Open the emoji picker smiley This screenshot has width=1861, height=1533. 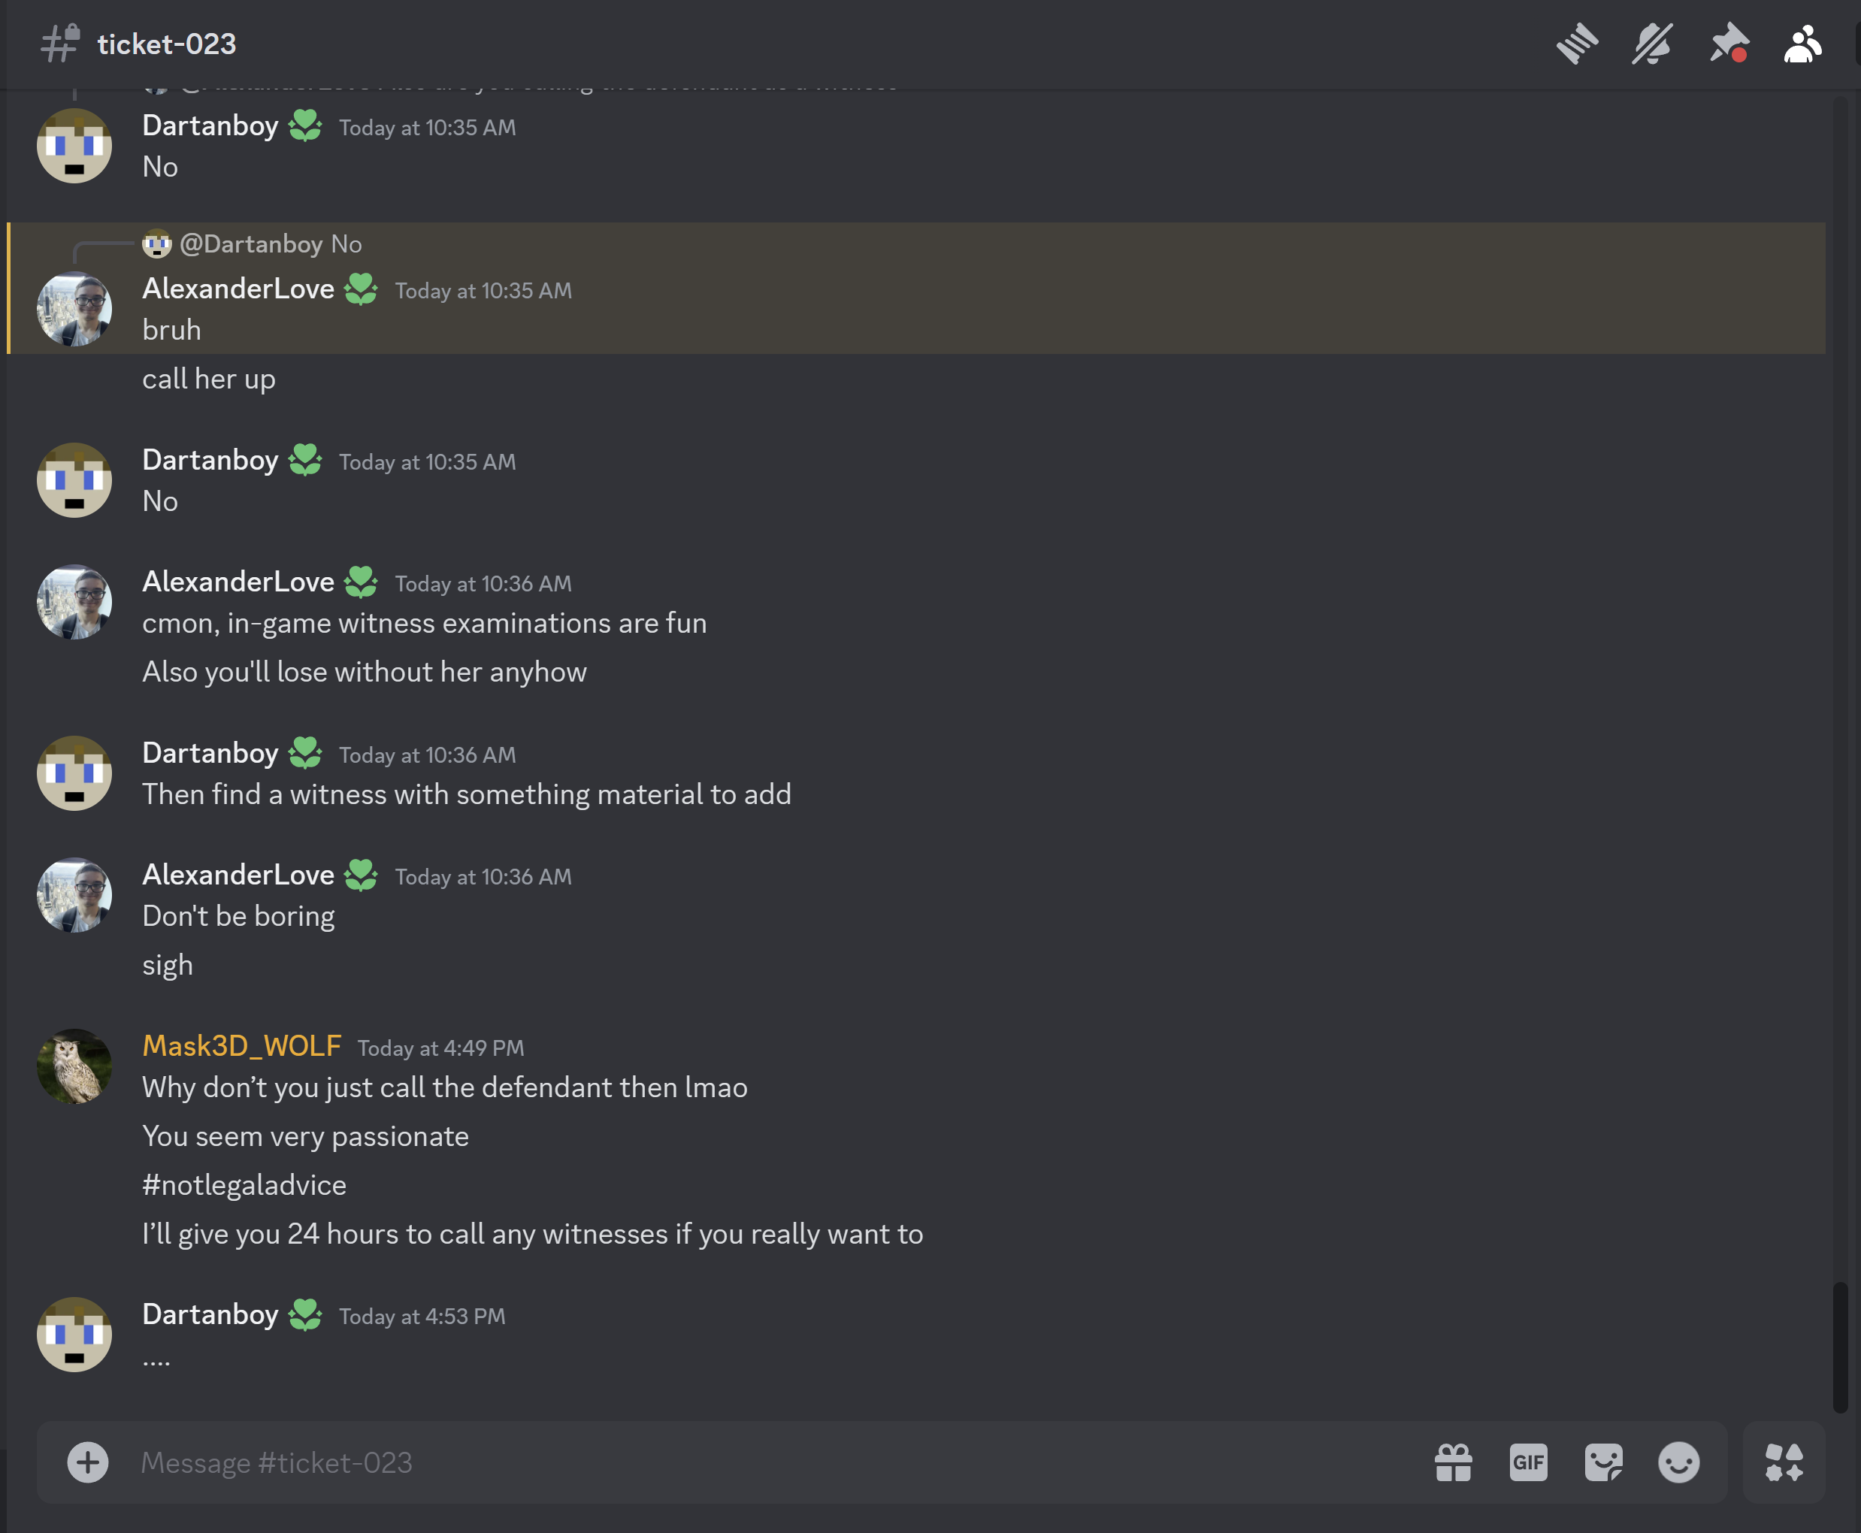tap(1678, 1462)
